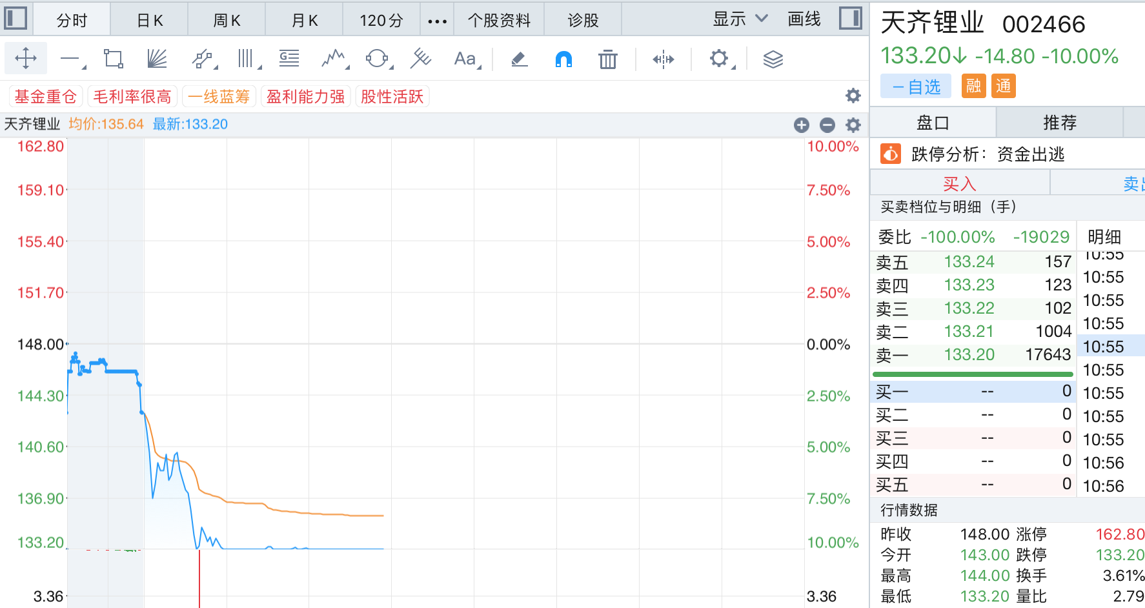1145x608 pixels.
Task: Open the chart header settings gear
Action: (x=853, y=125)
